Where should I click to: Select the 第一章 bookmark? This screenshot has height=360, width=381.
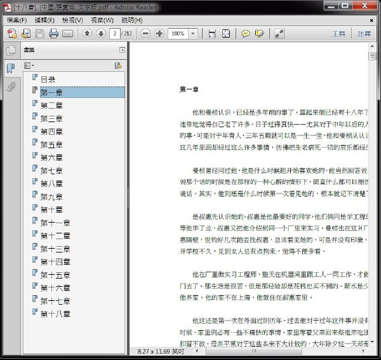83,92
